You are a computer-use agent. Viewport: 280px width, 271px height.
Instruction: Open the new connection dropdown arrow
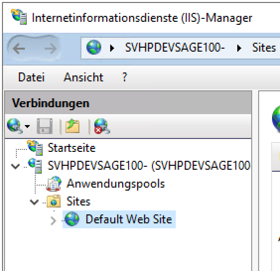pos(27,127)
